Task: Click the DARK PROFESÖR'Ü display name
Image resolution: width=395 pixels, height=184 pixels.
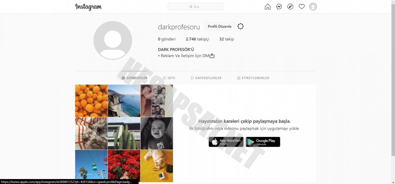Action: tap(176, 50)
